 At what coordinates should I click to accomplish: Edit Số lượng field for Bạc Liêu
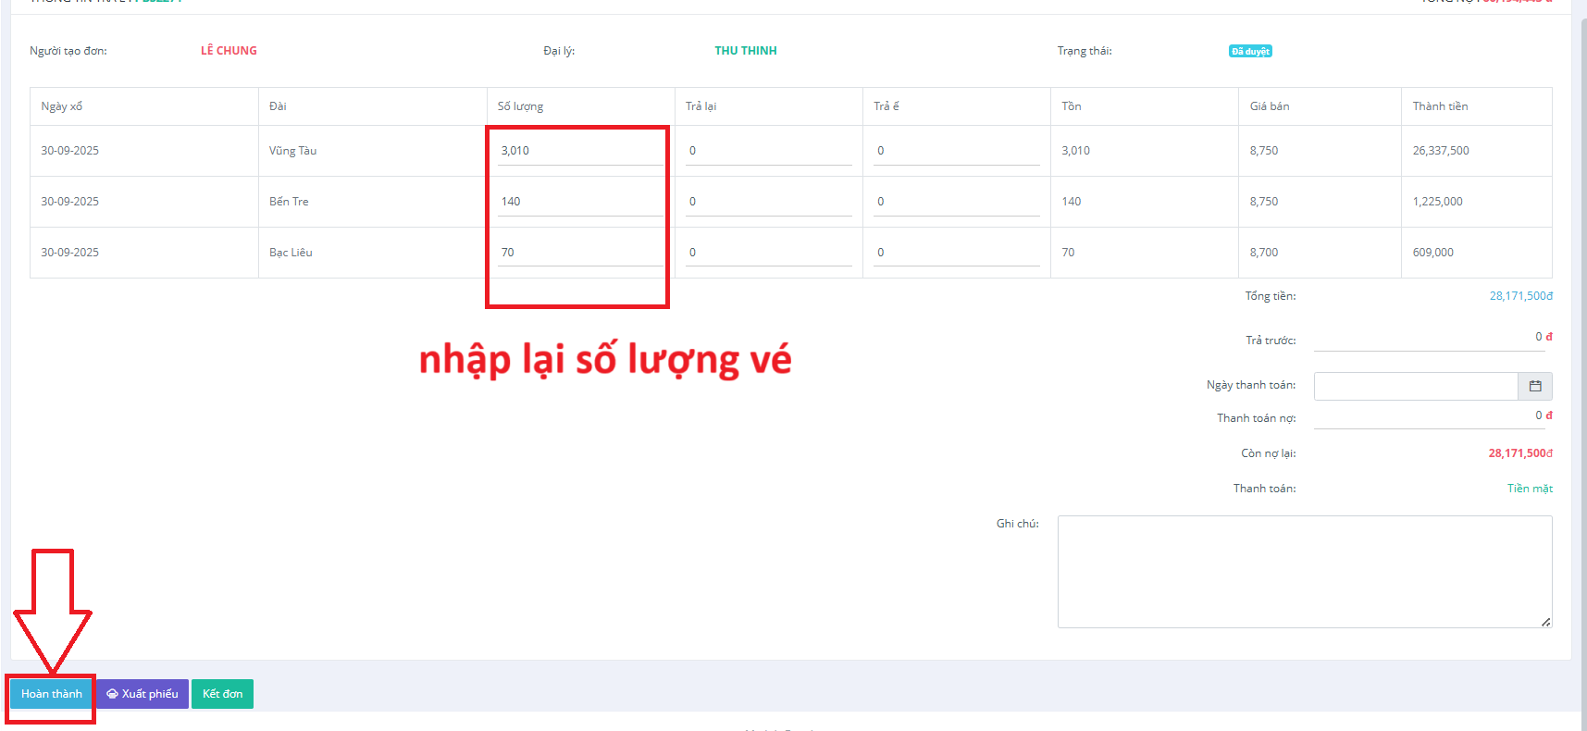pos(580,253)
